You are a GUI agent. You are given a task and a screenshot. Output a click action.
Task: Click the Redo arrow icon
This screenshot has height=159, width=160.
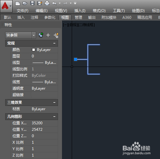tap(65, 3)
